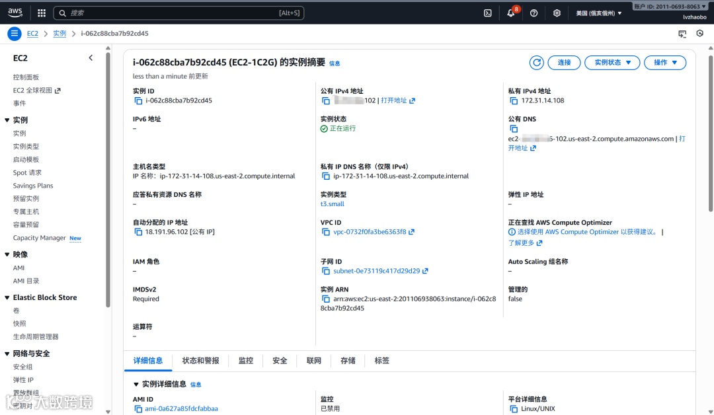Screen dimensions: 714x415
Task: Open the AWS home logo
Action: click(x=15, y=13)
